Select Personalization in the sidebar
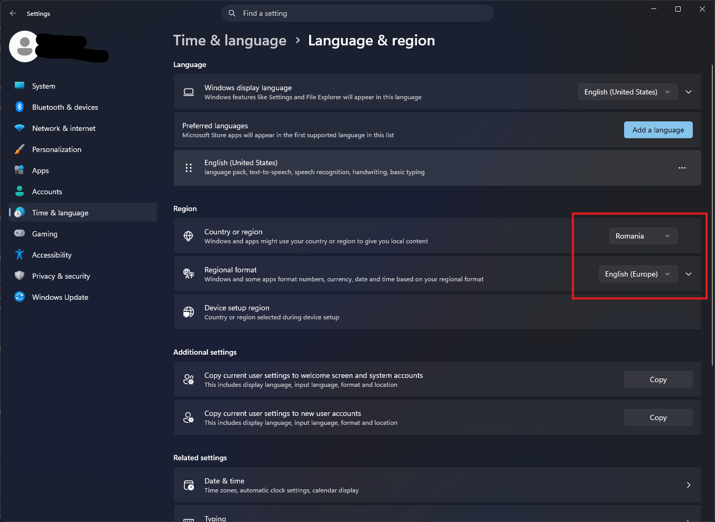The width and height of the screenshot is (715, 522). pyautogui.click(x=83, y=149)
